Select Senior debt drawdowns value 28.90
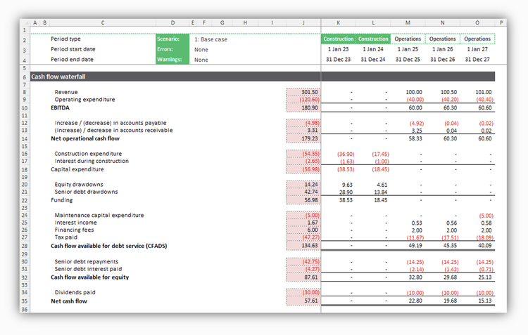The image size is (528, 335). (x=346, y=192)
